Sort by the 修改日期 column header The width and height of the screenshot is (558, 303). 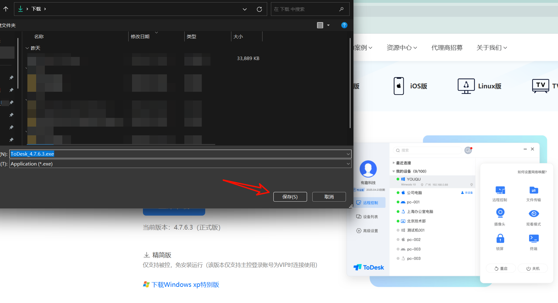pyautogui.click(x=140, y=36)
